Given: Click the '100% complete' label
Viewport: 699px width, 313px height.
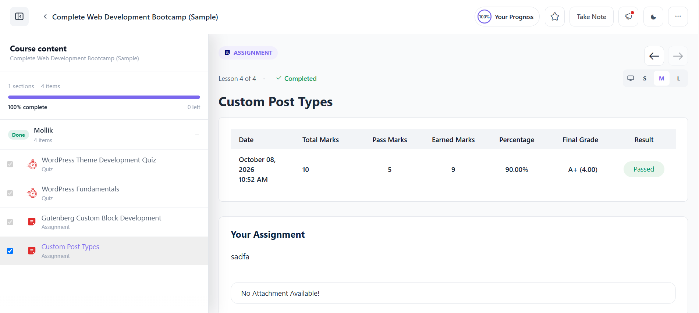Looking at the screenshot, I should (x=28, y=107).
